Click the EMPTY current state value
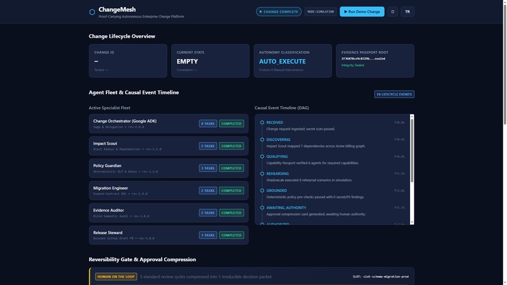507x285 pixels. [187, 61]
